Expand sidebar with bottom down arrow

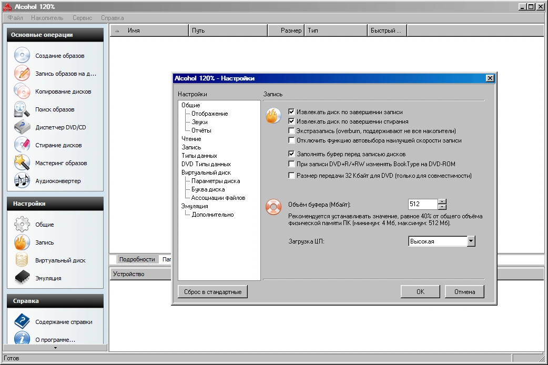[55, 348]
